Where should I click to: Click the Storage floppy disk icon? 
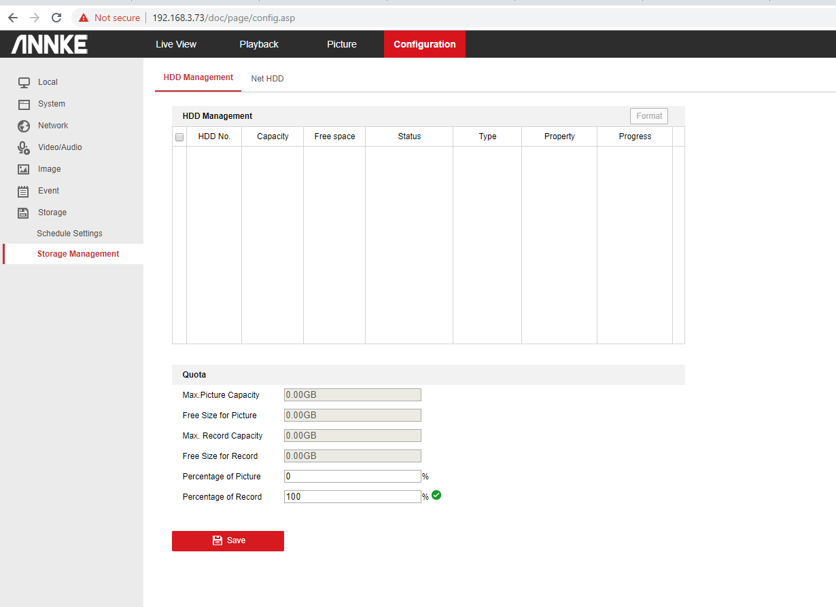point(24,213)
